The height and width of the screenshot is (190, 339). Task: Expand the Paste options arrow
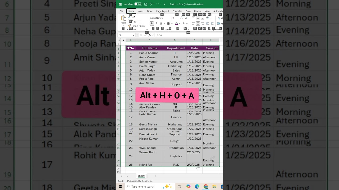click(123, 26)
